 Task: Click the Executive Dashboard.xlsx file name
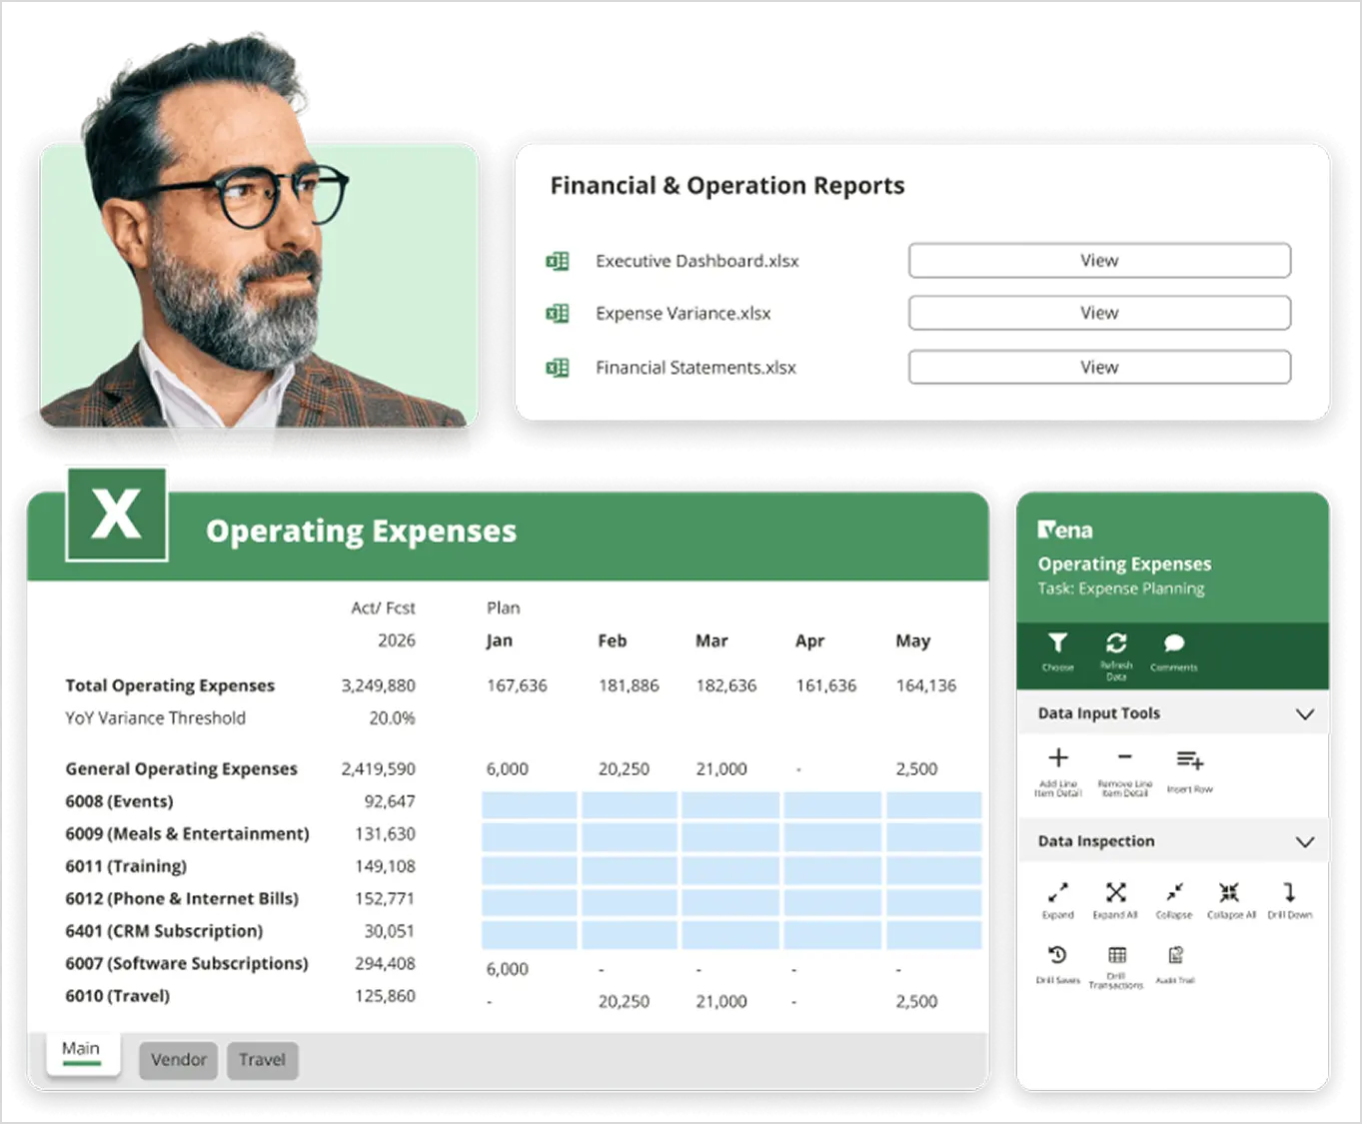click(x=697, y=261)
